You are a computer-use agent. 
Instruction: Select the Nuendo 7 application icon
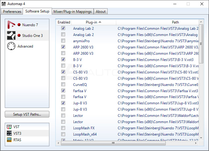pos(11,25)
